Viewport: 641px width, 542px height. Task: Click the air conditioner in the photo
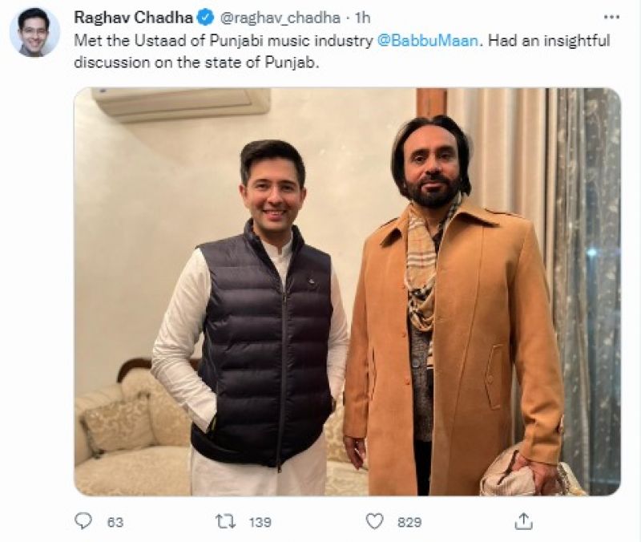tap(180, 104)
